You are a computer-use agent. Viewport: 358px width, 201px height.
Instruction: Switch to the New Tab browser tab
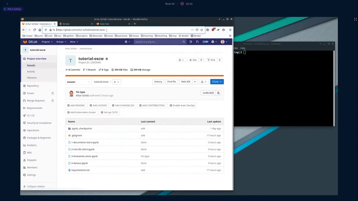coord(113,24)
